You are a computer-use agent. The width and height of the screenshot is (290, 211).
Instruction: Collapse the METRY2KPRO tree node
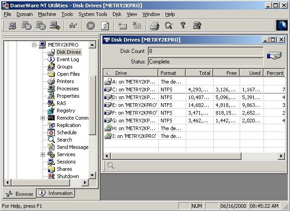tap(34, 45)
